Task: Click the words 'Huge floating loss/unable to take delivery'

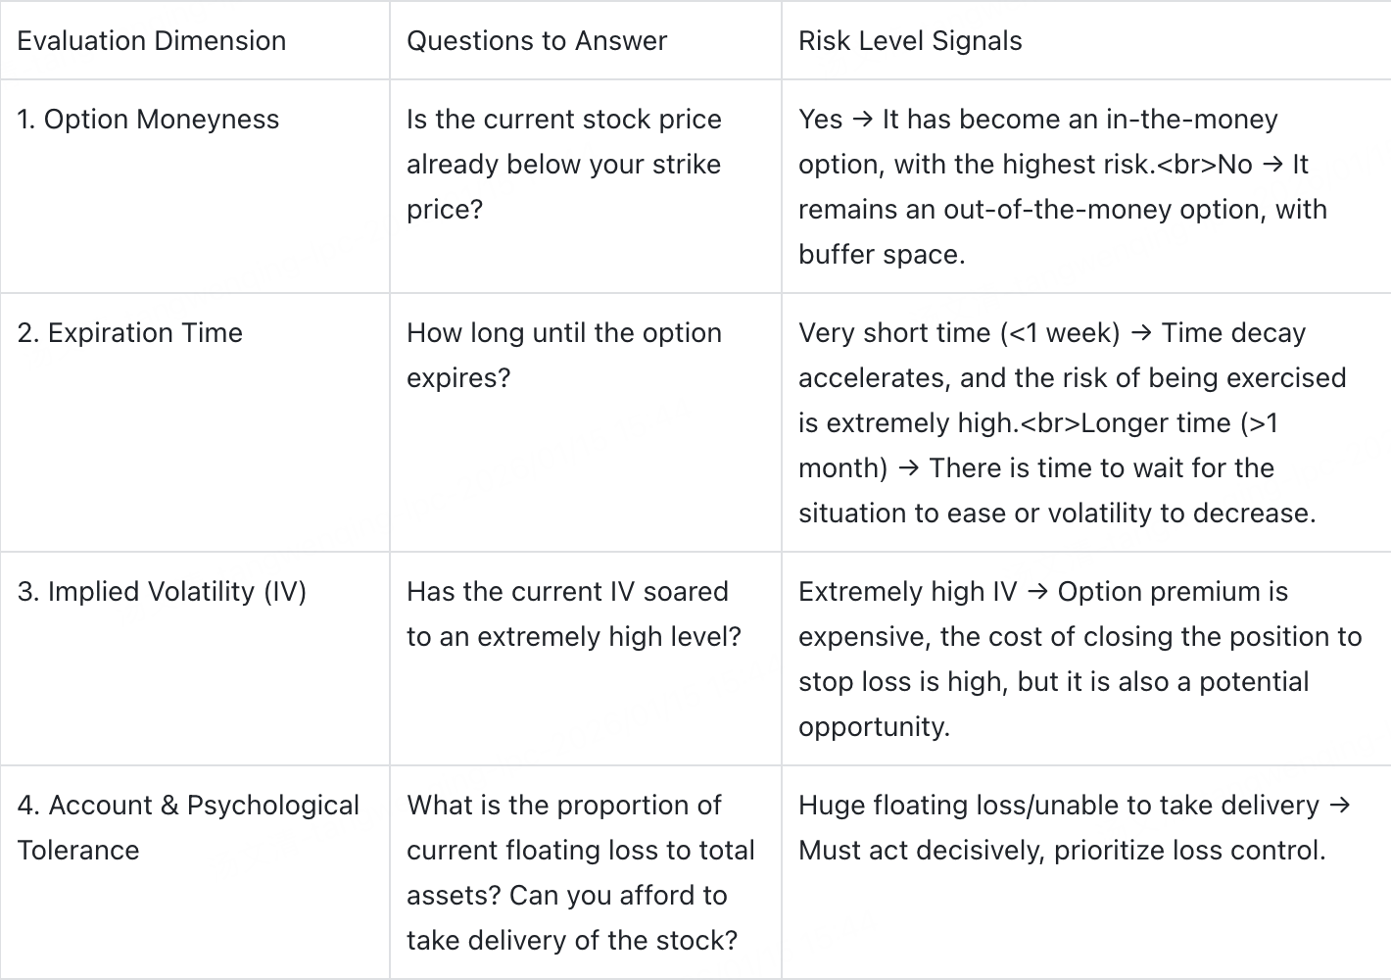Action: [1058, 806]
